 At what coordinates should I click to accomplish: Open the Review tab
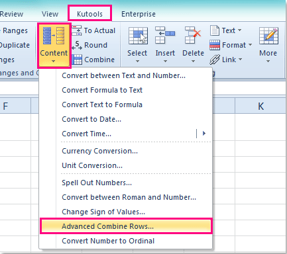11,14
